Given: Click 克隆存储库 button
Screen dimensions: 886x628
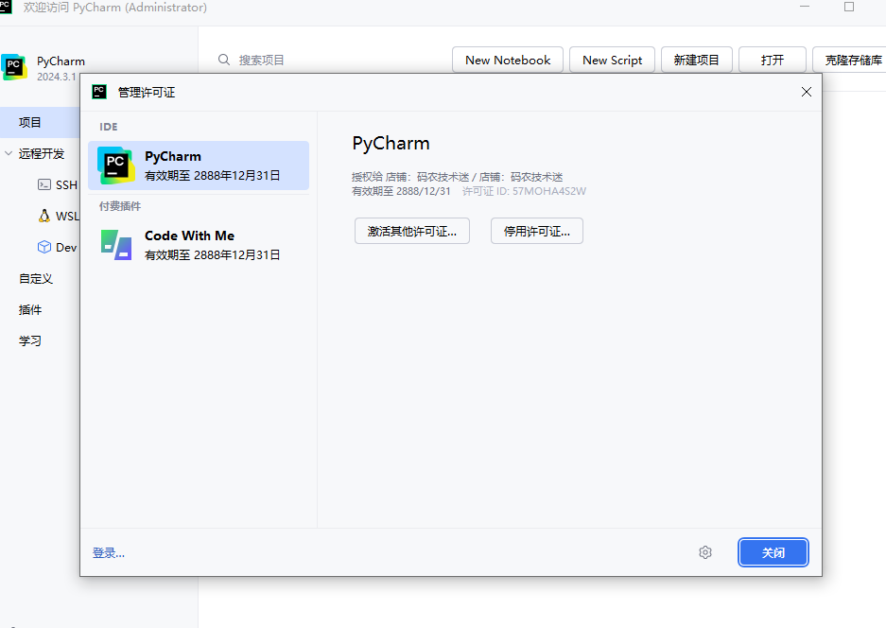Looking at the screenshot, I should [x=849, y=60].
